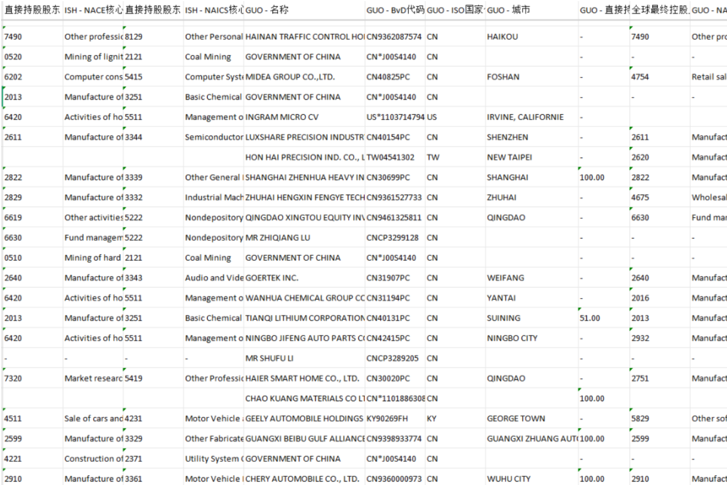The width and height of the screenshot is (727, 485).
Task: Click the TW country code cell
Action: click(x=455, y=157)
